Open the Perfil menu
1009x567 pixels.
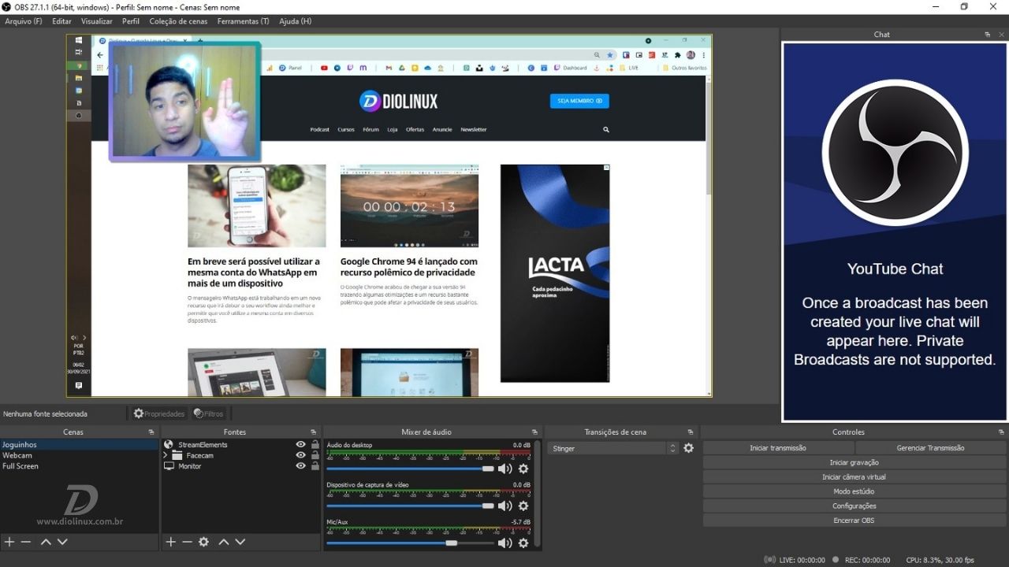coord(131,21)
